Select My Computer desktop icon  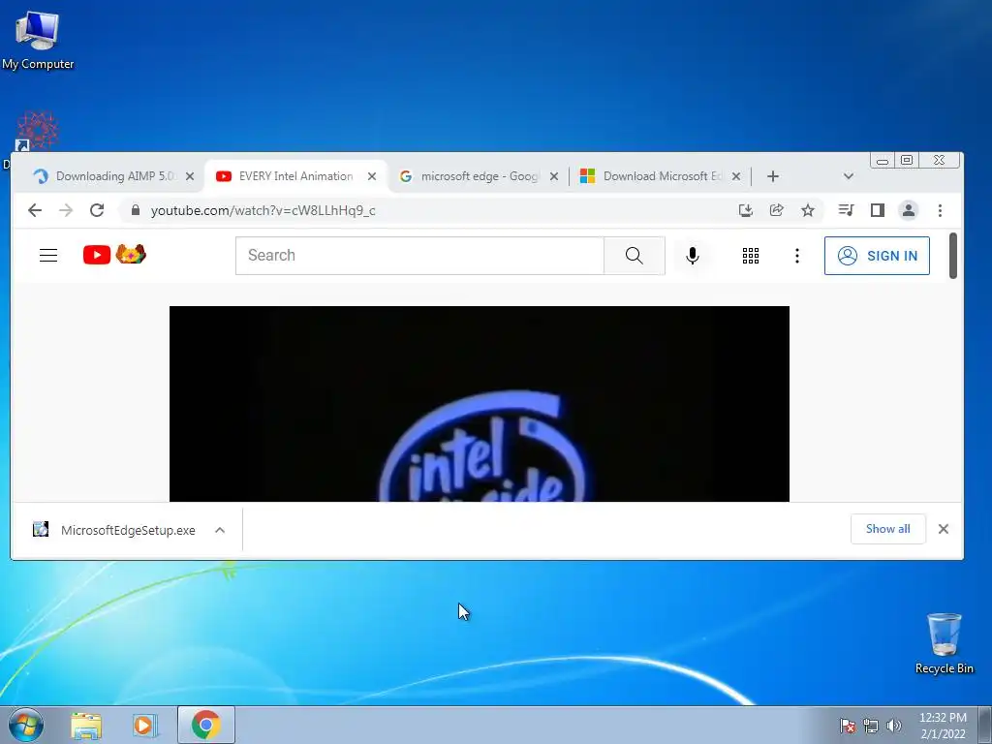click(x=38, y=40)
